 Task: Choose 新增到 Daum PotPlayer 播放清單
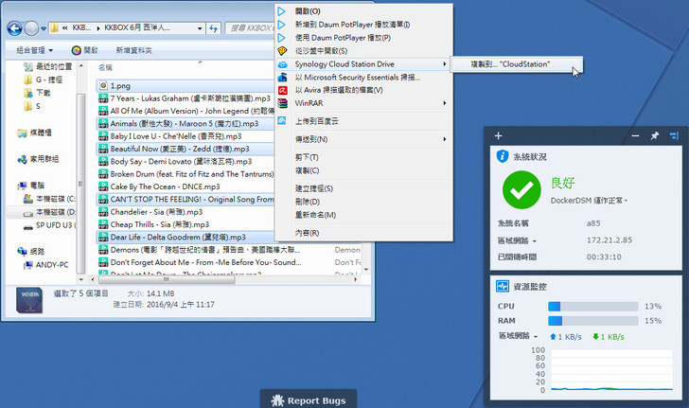pyautogui.click(x=363, y=25)
